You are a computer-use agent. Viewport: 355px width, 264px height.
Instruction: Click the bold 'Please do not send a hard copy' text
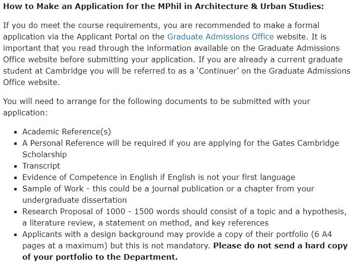(280, 245)
